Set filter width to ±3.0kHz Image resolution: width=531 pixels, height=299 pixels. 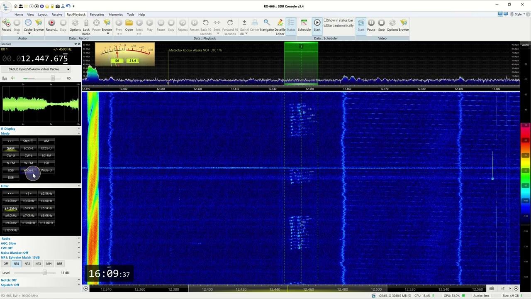coord(11,201)
